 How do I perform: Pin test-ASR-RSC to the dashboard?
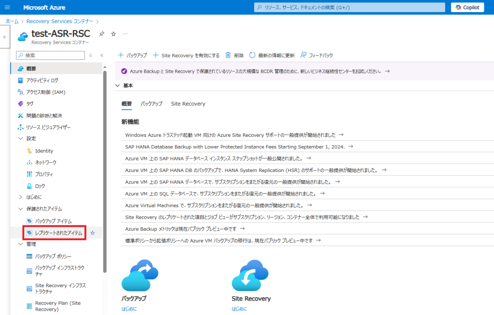[x=101, y=34]
